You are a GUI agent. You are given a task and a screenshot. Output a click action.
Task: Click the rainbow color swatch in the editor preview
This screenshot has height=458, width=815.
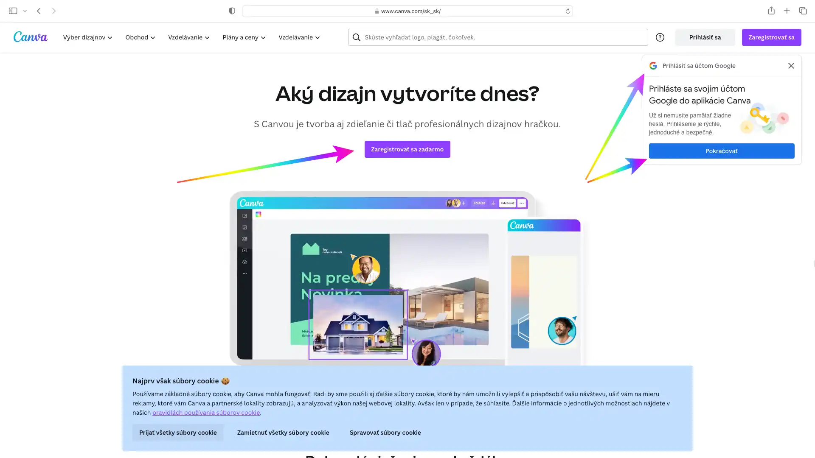coord(259,215)
